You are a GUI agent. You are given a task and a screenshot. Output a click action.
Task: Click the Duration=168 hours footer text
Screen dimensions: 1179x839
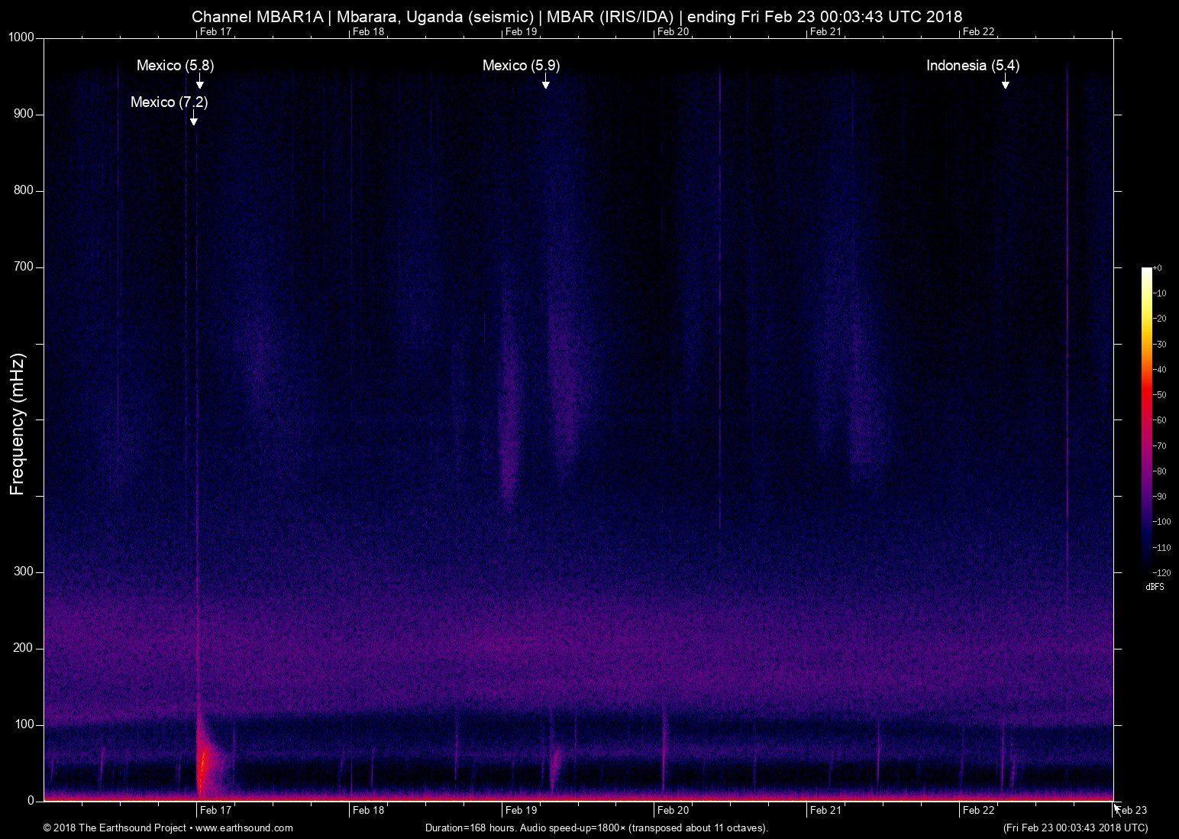596,828
